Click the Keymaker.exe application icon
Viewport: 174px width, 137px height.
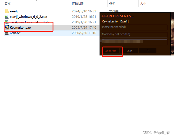point(7,27)
